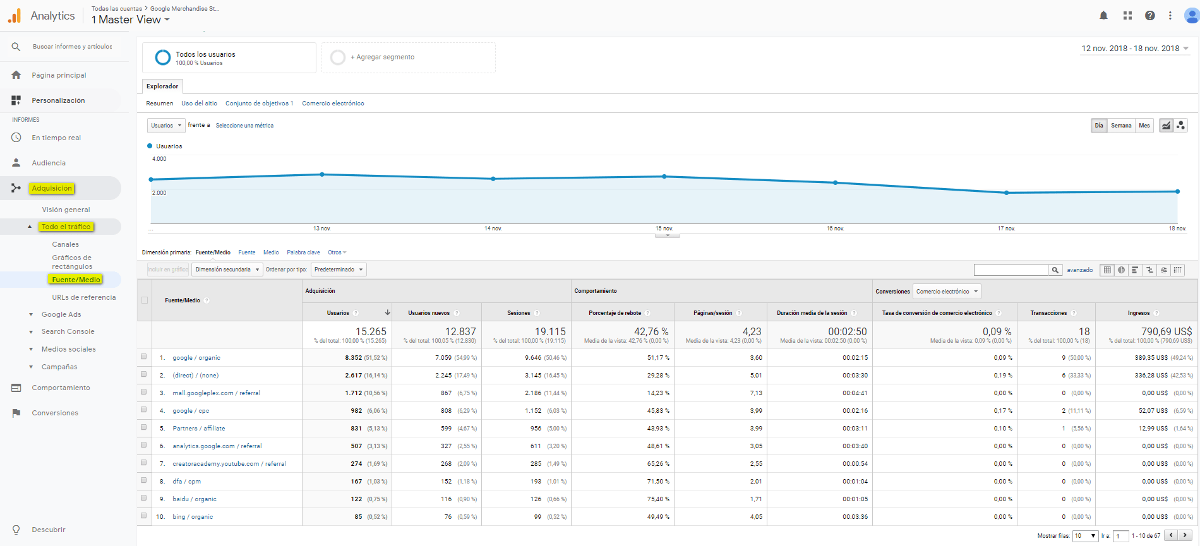Image resolution: width=1200 pixels, height=546 pixels.
Task: Set primary dimension to Palabra clave
Action: tap(303, 252)
